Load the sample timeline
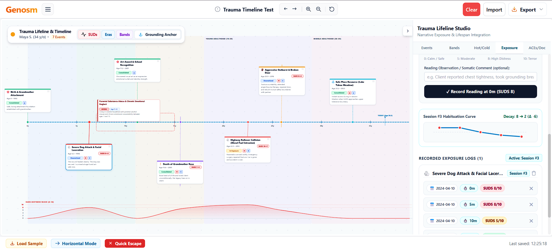Image resolution: width=552 pixels, height=250 pixels. [26, 243]
